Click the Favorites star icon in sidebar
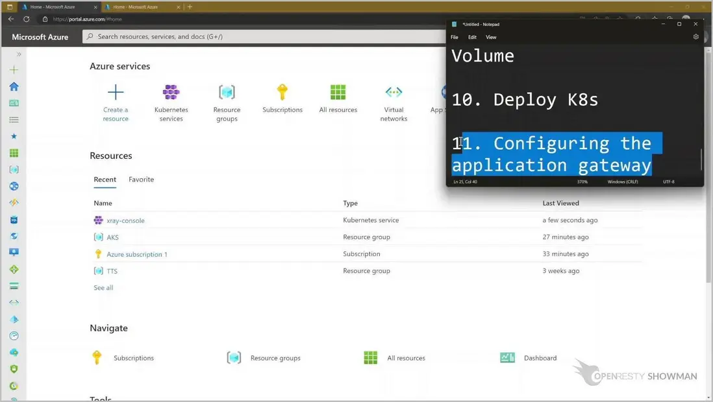 coord(14,136)
